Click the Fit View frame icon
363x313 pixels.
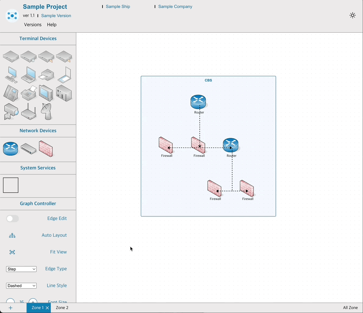point(12,252)
